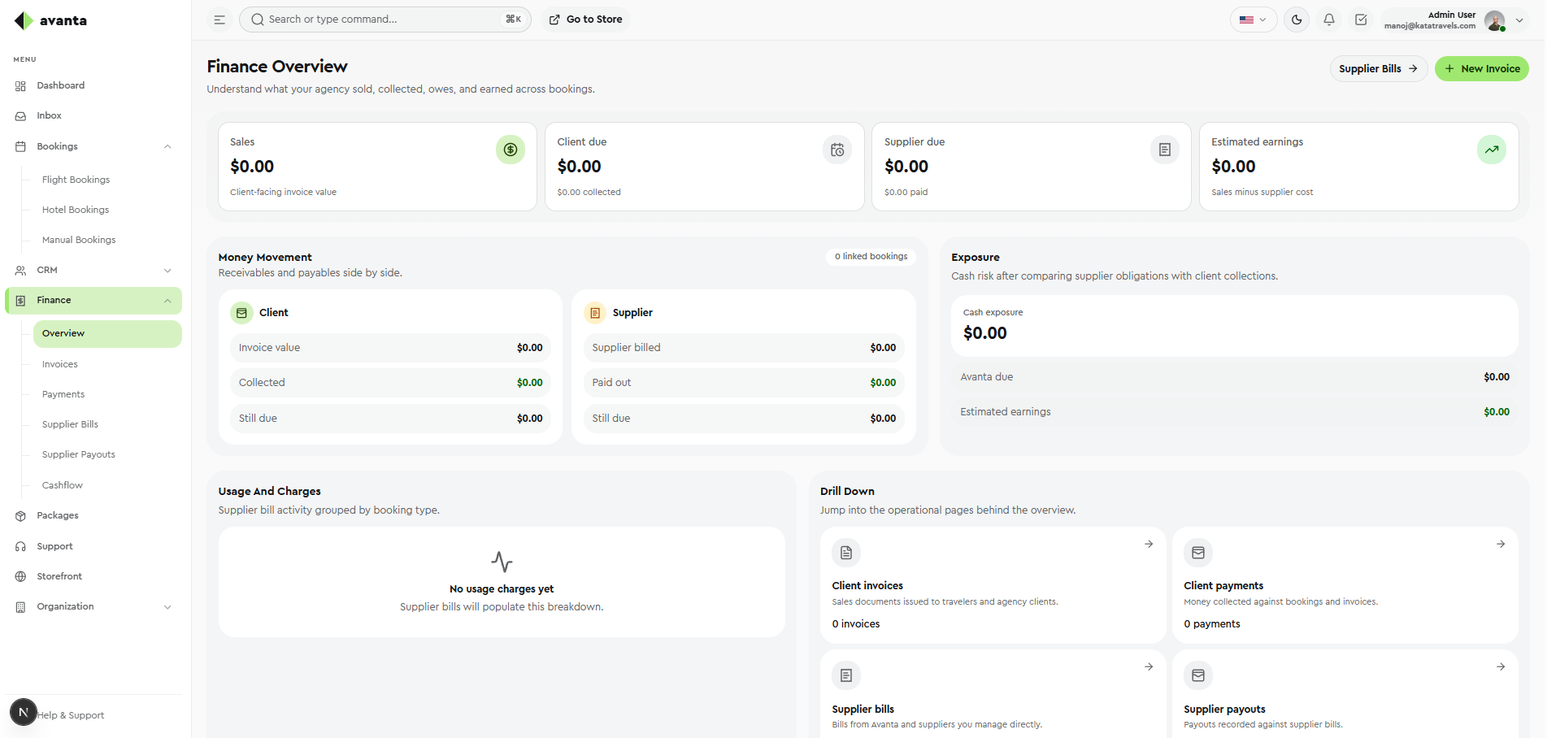Open Packages in sidebar

pyautogui.click(x=93, y=515)
